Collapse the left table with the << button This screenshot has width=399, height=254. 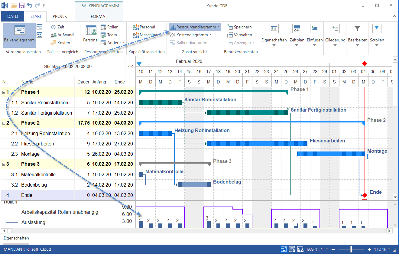click(130, 66)
